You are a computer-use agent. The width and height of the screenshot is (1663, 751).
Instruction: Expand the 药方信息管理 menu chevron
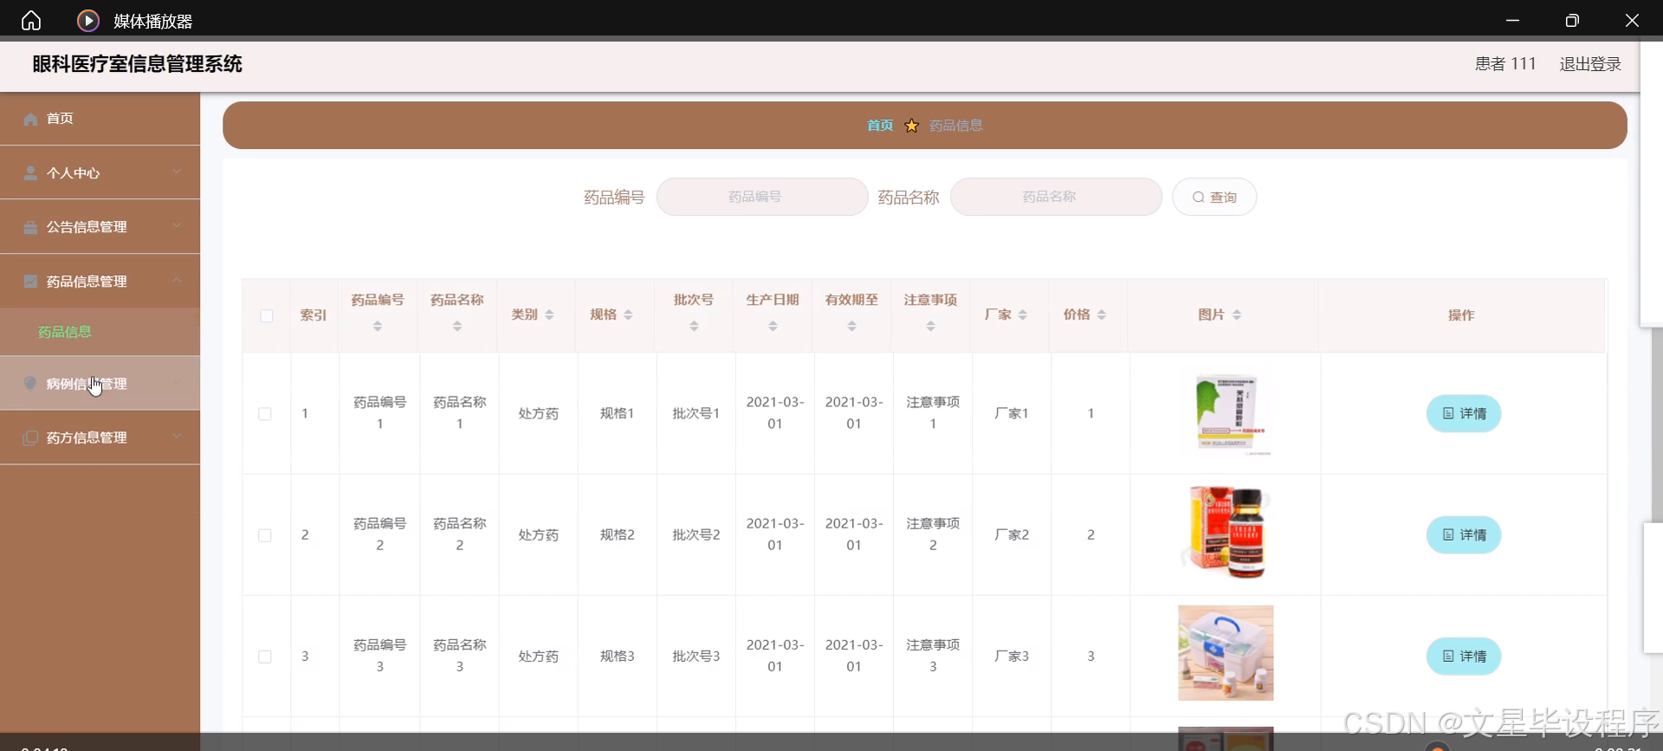coord(177,436)
